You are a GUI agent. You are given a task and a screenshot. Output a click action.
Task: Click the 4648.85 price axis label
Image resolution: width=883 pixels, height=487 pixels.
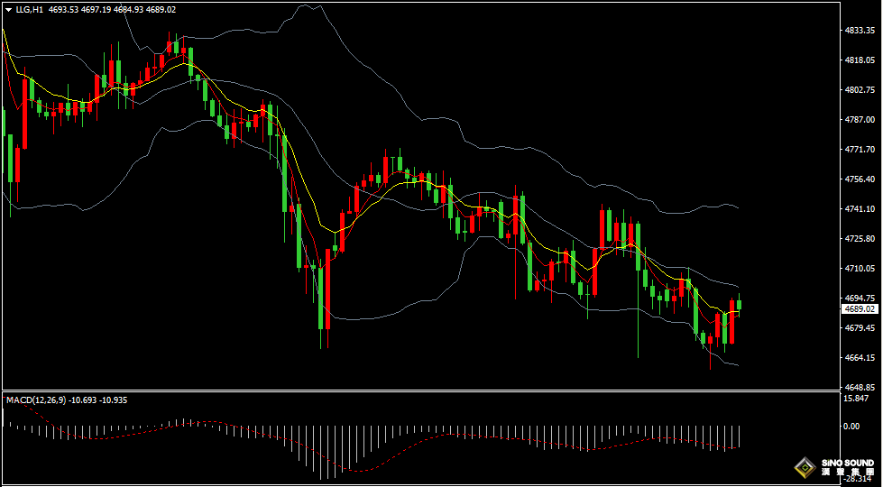[x=860, y=388]
